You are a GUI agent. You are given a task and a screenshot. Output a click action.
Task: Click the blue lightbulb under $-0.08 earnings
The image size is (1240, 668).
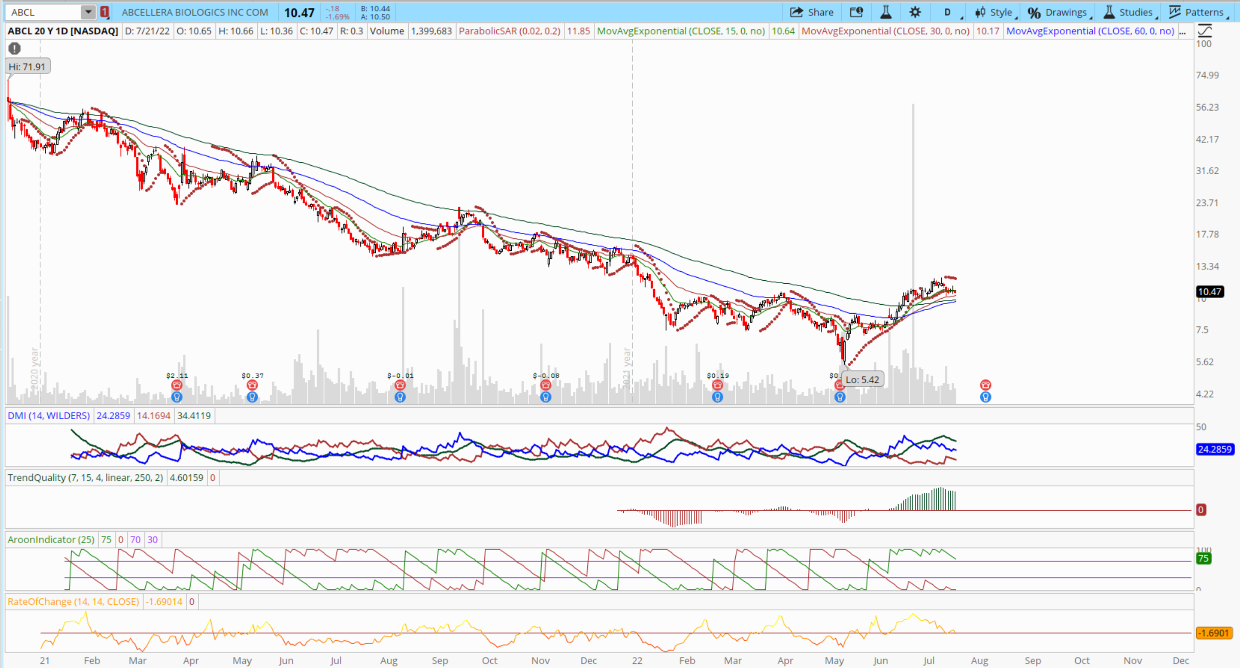pos(546,397)
